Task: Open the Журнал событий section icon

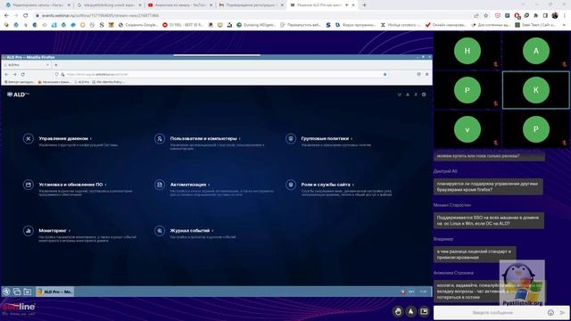Action: point(160,231)
